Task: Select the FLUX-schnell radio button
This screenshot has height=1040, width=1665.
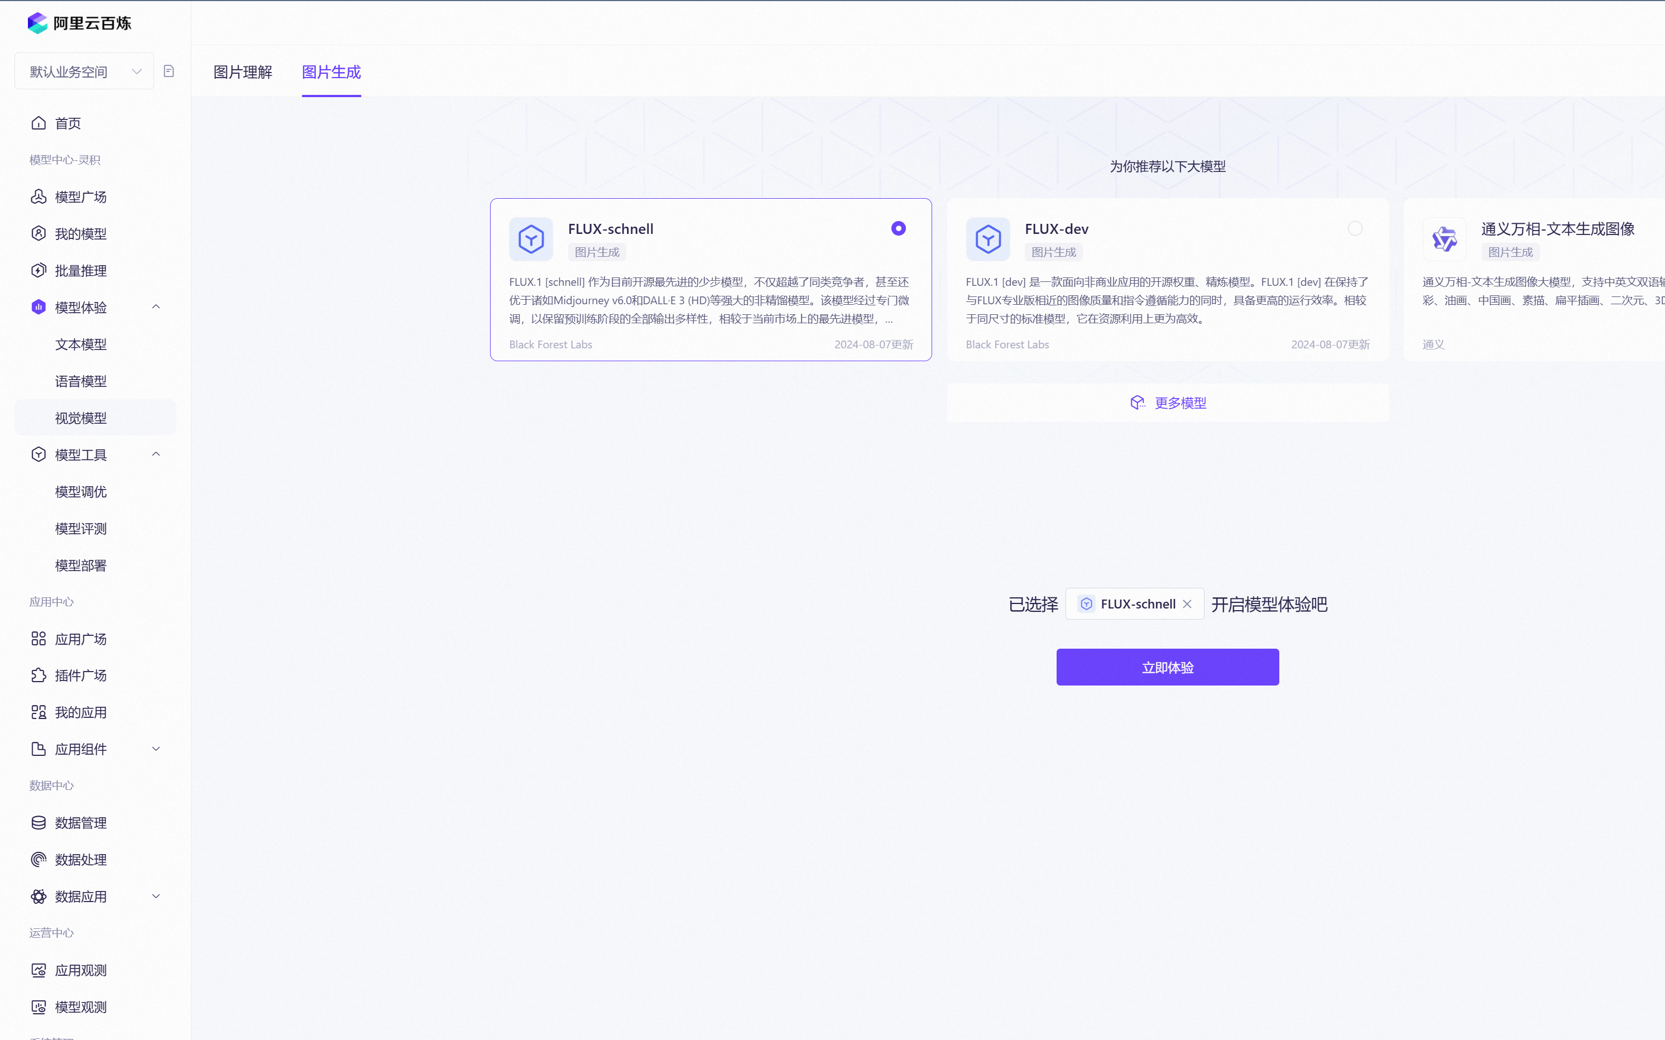Action: tap(898, 228)
